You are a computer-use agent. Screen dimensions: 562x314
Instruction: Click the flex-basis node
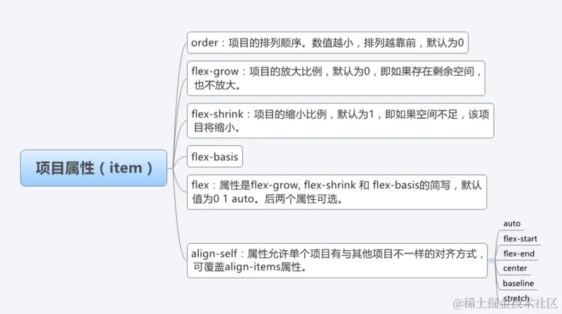point(215,157)
